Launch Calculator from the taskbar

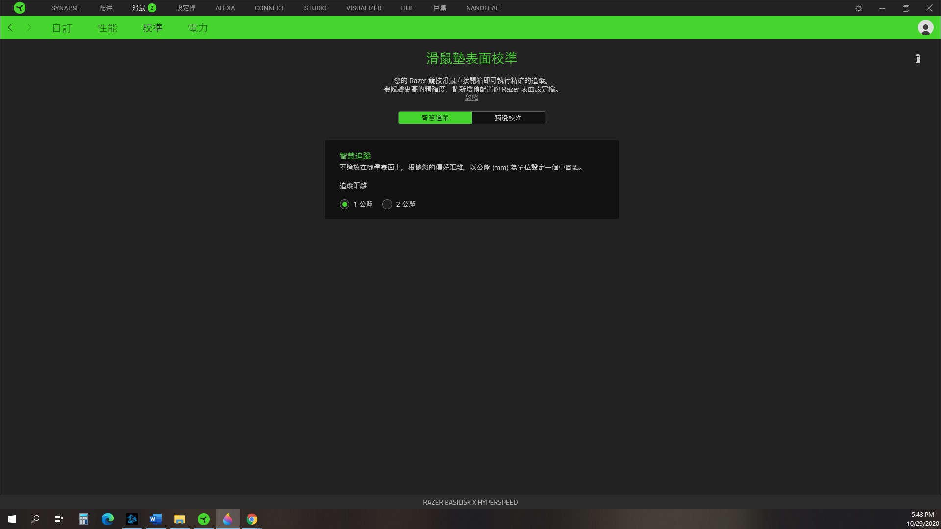point(84,519)
